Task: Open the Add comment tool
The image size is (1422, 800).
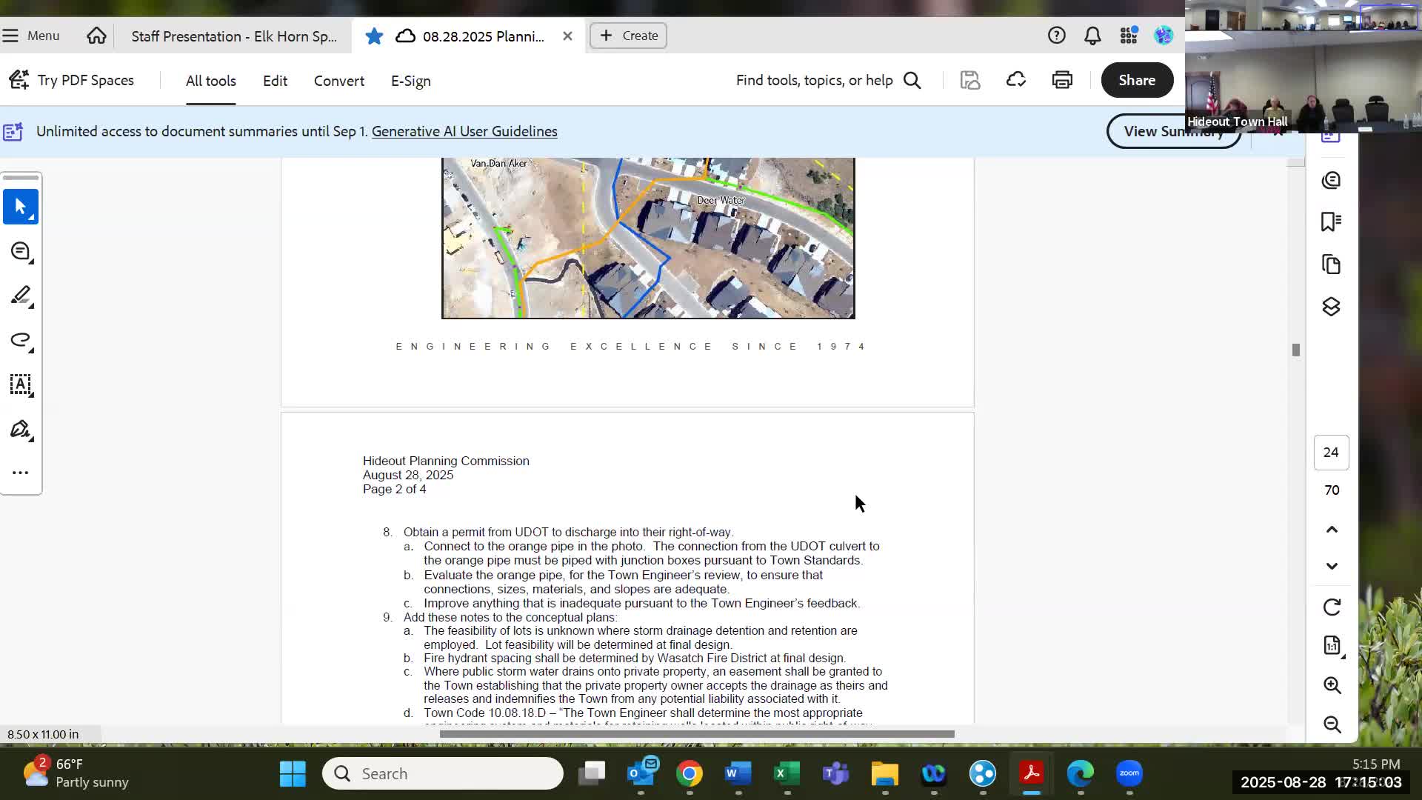Action: 21,252
